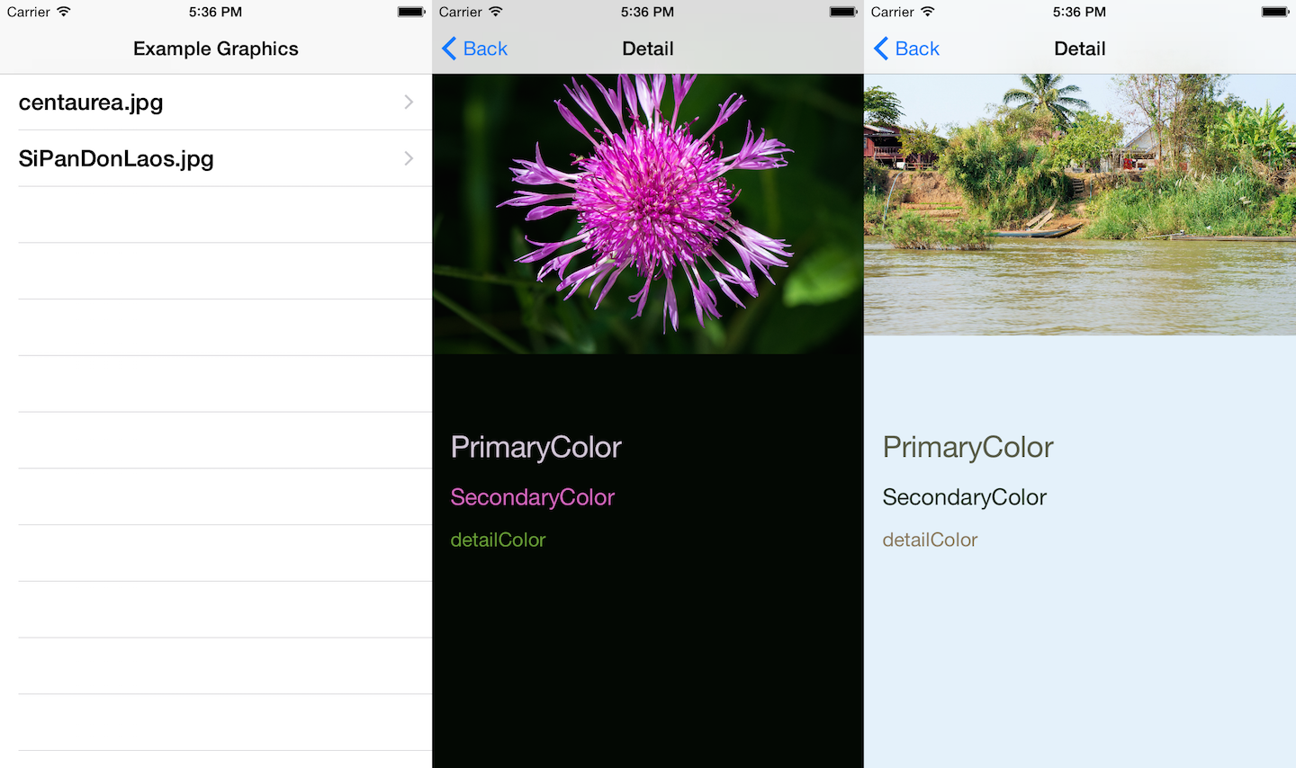Viewport: 1296px width, 768px height.
Task: Select PrimaryColor label on the dark screen
Action: tap(536, 447)
